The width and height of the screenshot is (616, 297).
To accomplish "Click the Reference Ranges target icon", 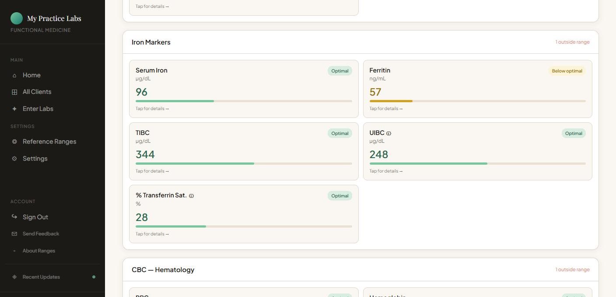I will point(14,142).
